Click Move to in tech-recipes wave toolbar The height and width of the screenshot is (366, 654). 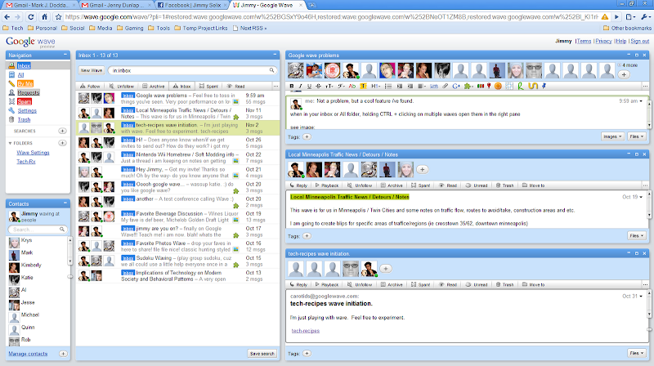click(x=534, y=285)
